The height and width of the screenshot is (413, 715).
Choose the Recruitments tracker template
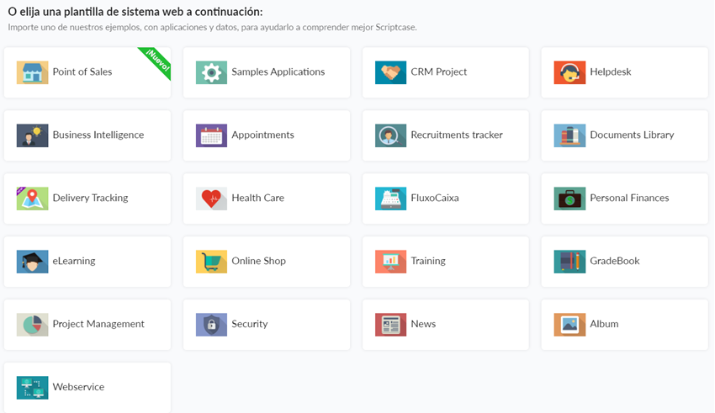pyautogui.click(x=446, y=135)
